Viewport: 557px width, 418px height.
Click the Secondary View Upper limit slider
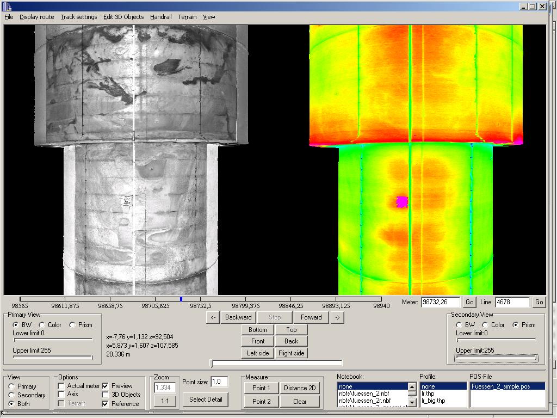pyautogui.click(x=496, y=358)
